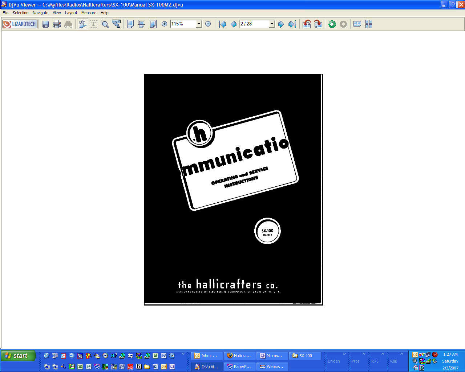Viewport: 465px width, 372px height.
Task: Open the Selection menu
Action: [20, 13]
